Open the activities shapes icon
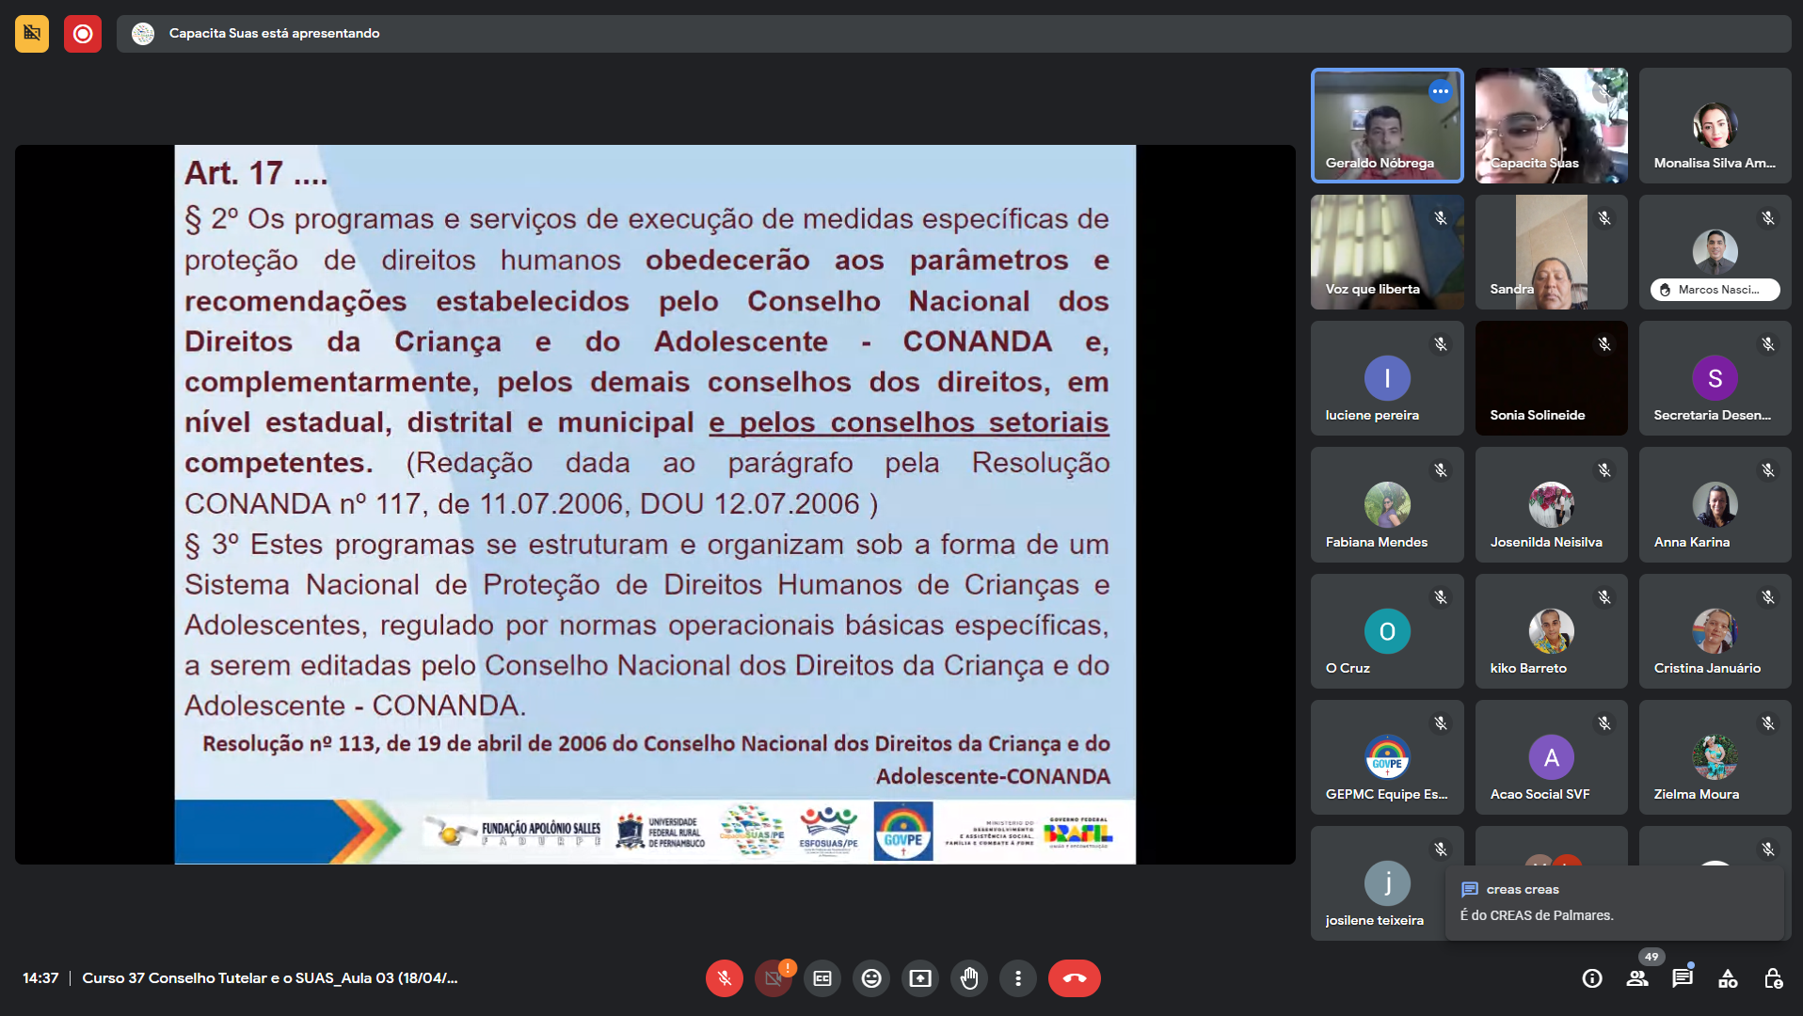The height and width of the screenshot is (1016, 1803). click(1728, 978)
